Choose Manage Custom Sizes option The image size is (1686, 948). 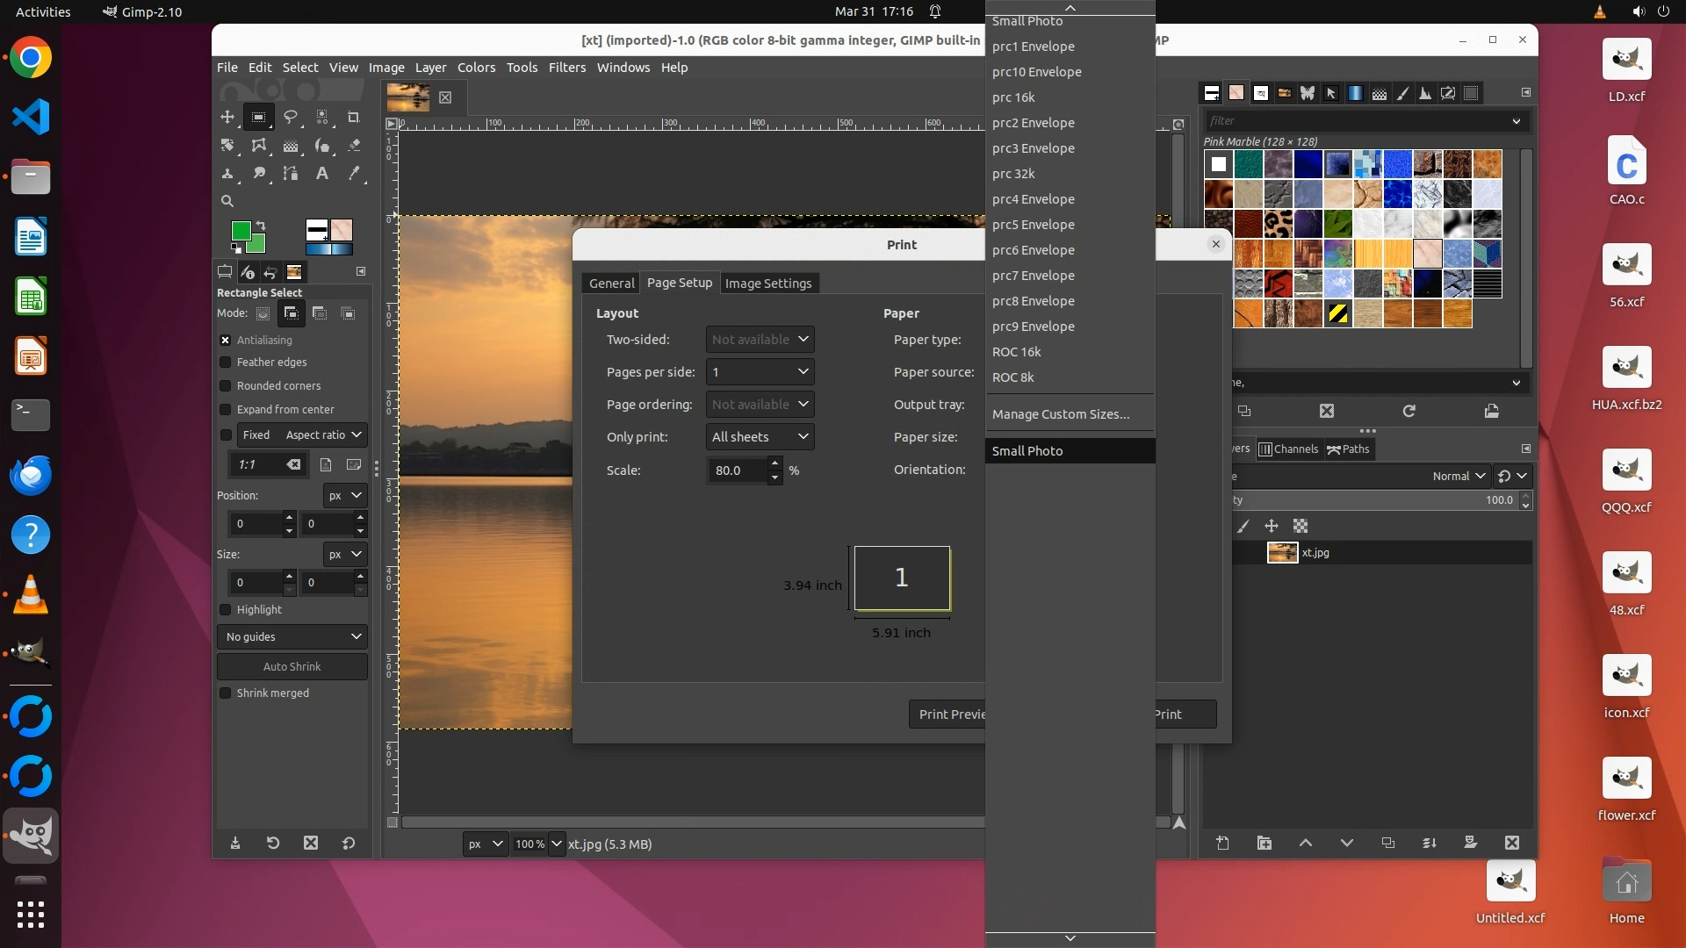[1060, 414]
